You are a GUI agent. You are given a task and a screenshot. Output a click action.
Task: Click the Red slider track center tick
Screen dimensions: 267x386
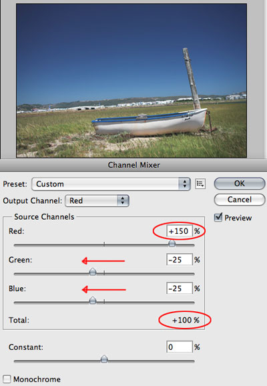(x=104, y=244)
